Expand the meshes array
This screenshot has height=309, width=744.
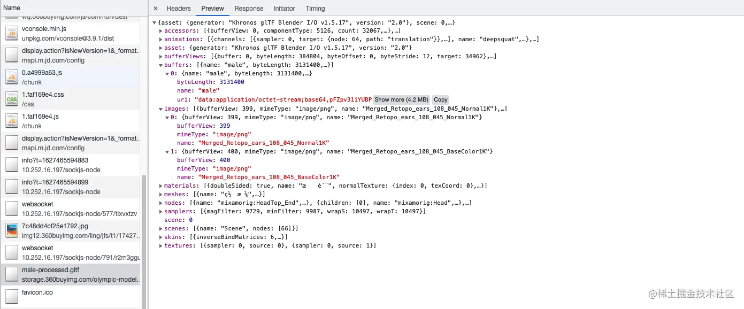point(161,195)
